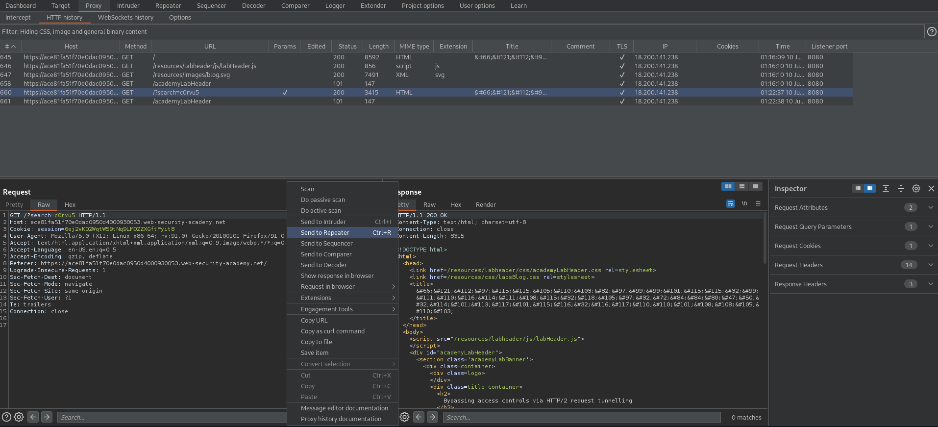Choose Send to Repeater from the context menu
The width and height of the screenshot is (938, 427).
pos(343,233)
